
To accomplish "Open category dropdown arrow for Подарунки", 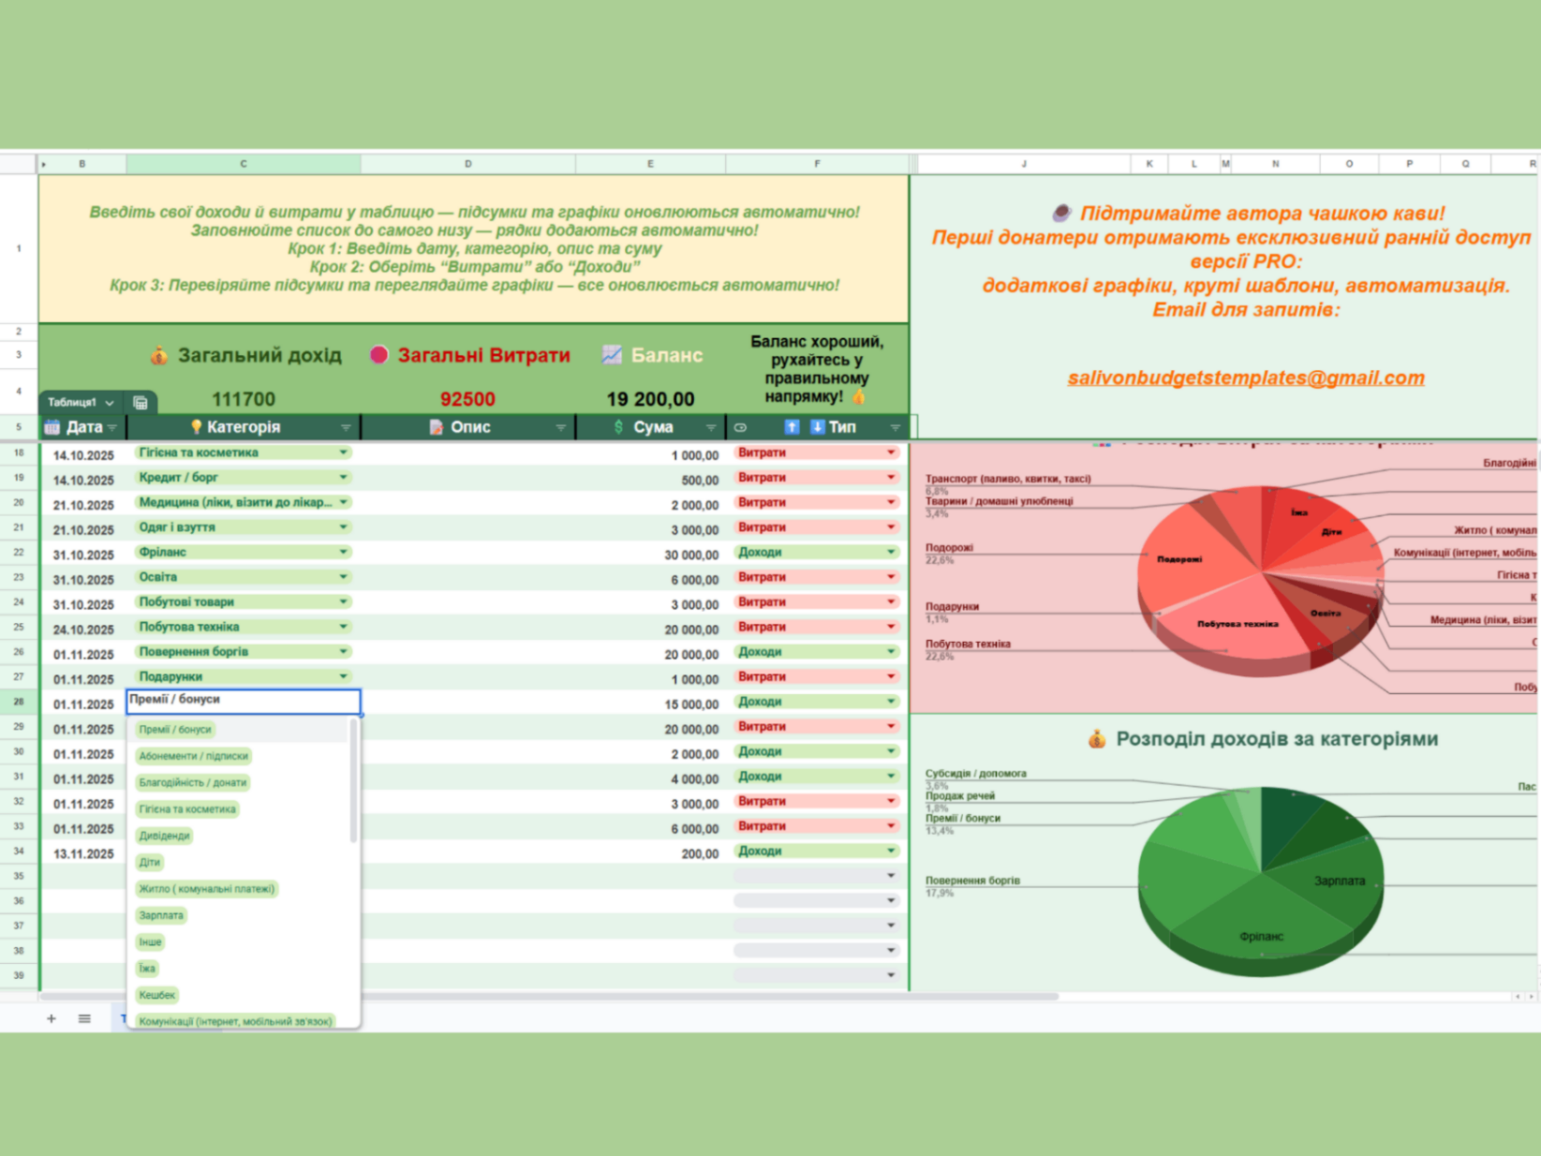I will click(343, 676).
